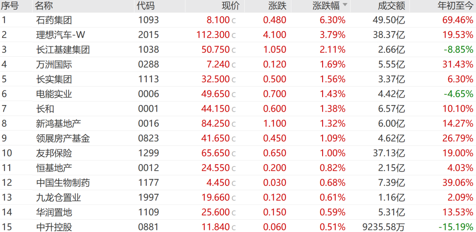Click stock code 1997 for 九龙仓置业
This screenshot has width=476, height=232.
tap(148, 198)
